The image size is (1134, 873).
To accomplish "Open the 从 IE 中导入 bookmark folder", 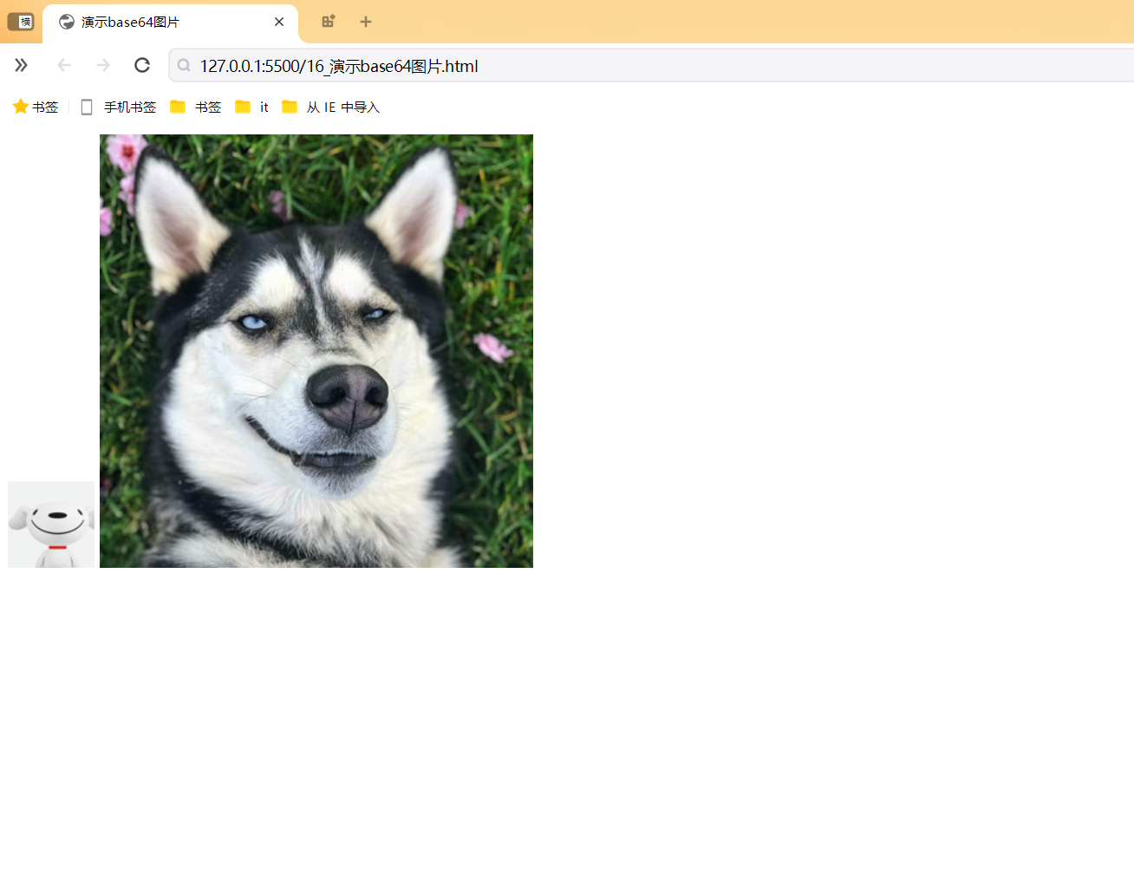I will pos(331,107).
